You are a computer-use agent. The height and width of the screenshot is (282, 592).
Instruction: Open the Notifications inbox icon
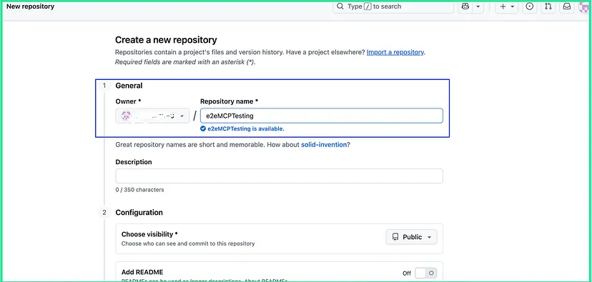point(567,6)
